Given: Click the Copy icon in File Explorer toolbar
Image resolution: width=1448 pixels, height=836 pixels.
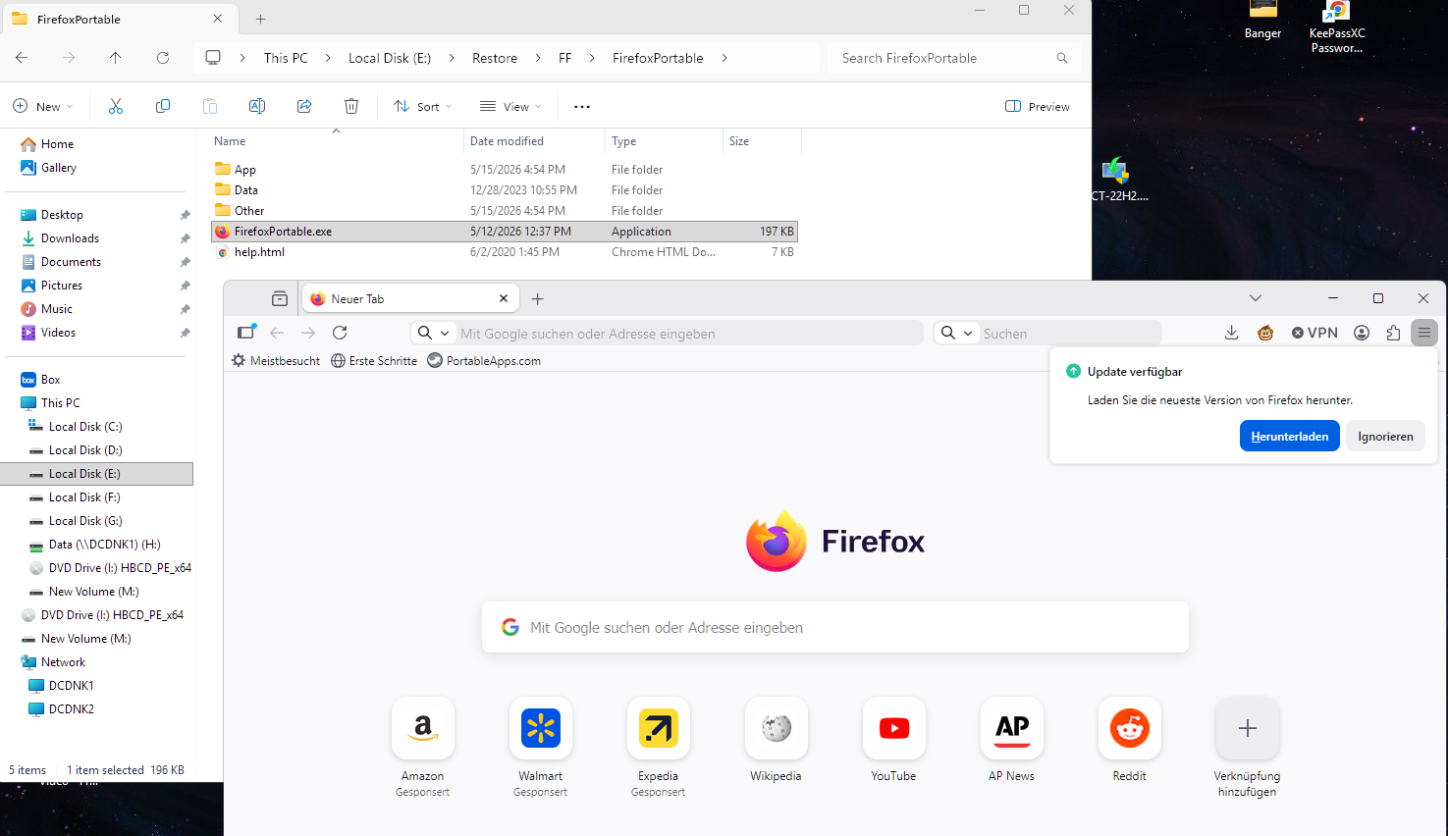Looking at the screenshot, I should pyautogui.click(x=163, y=106).
